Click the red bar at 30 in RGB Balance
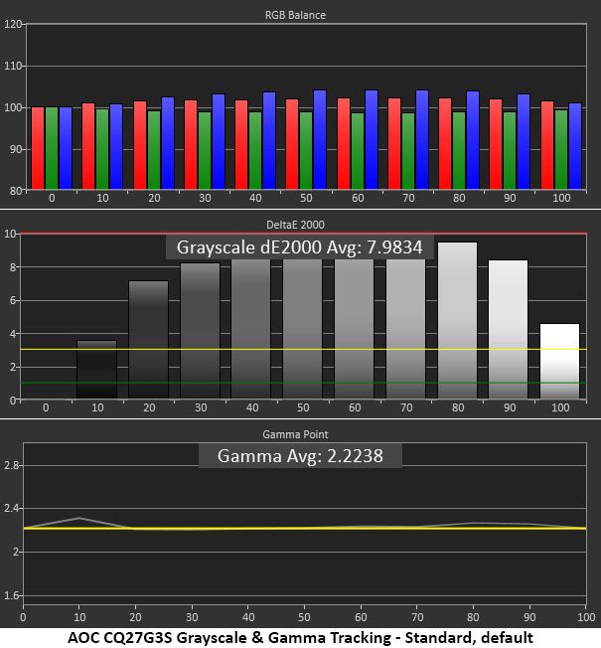The width and height of the screenshot is (601, 648). (x=191, y=145)
